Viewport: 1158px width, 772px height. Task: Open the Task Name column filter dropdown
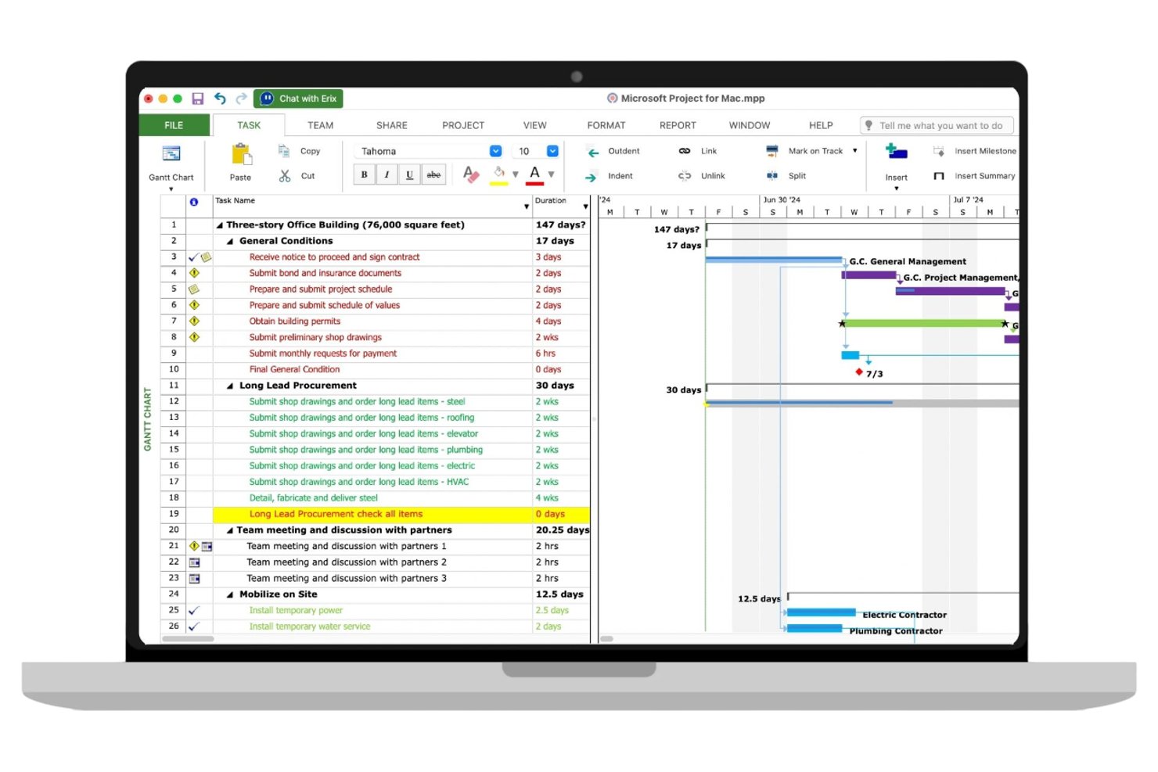click(x=527, y=206)
